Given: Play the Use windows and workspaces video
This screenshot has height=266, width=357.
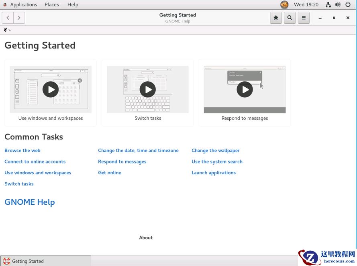Looking at the screenshot, I should tap(51, 89).
